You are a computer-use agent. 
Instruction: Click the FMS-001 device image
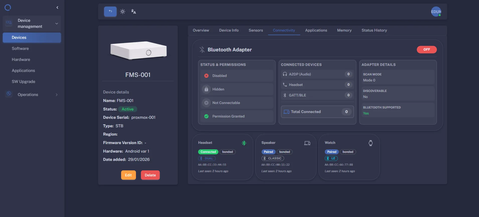pos(138,51)
